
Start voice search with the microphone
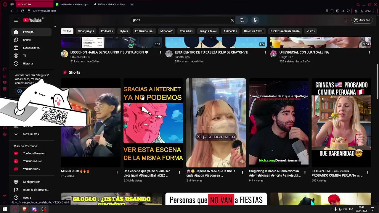(x=255, y=20)
